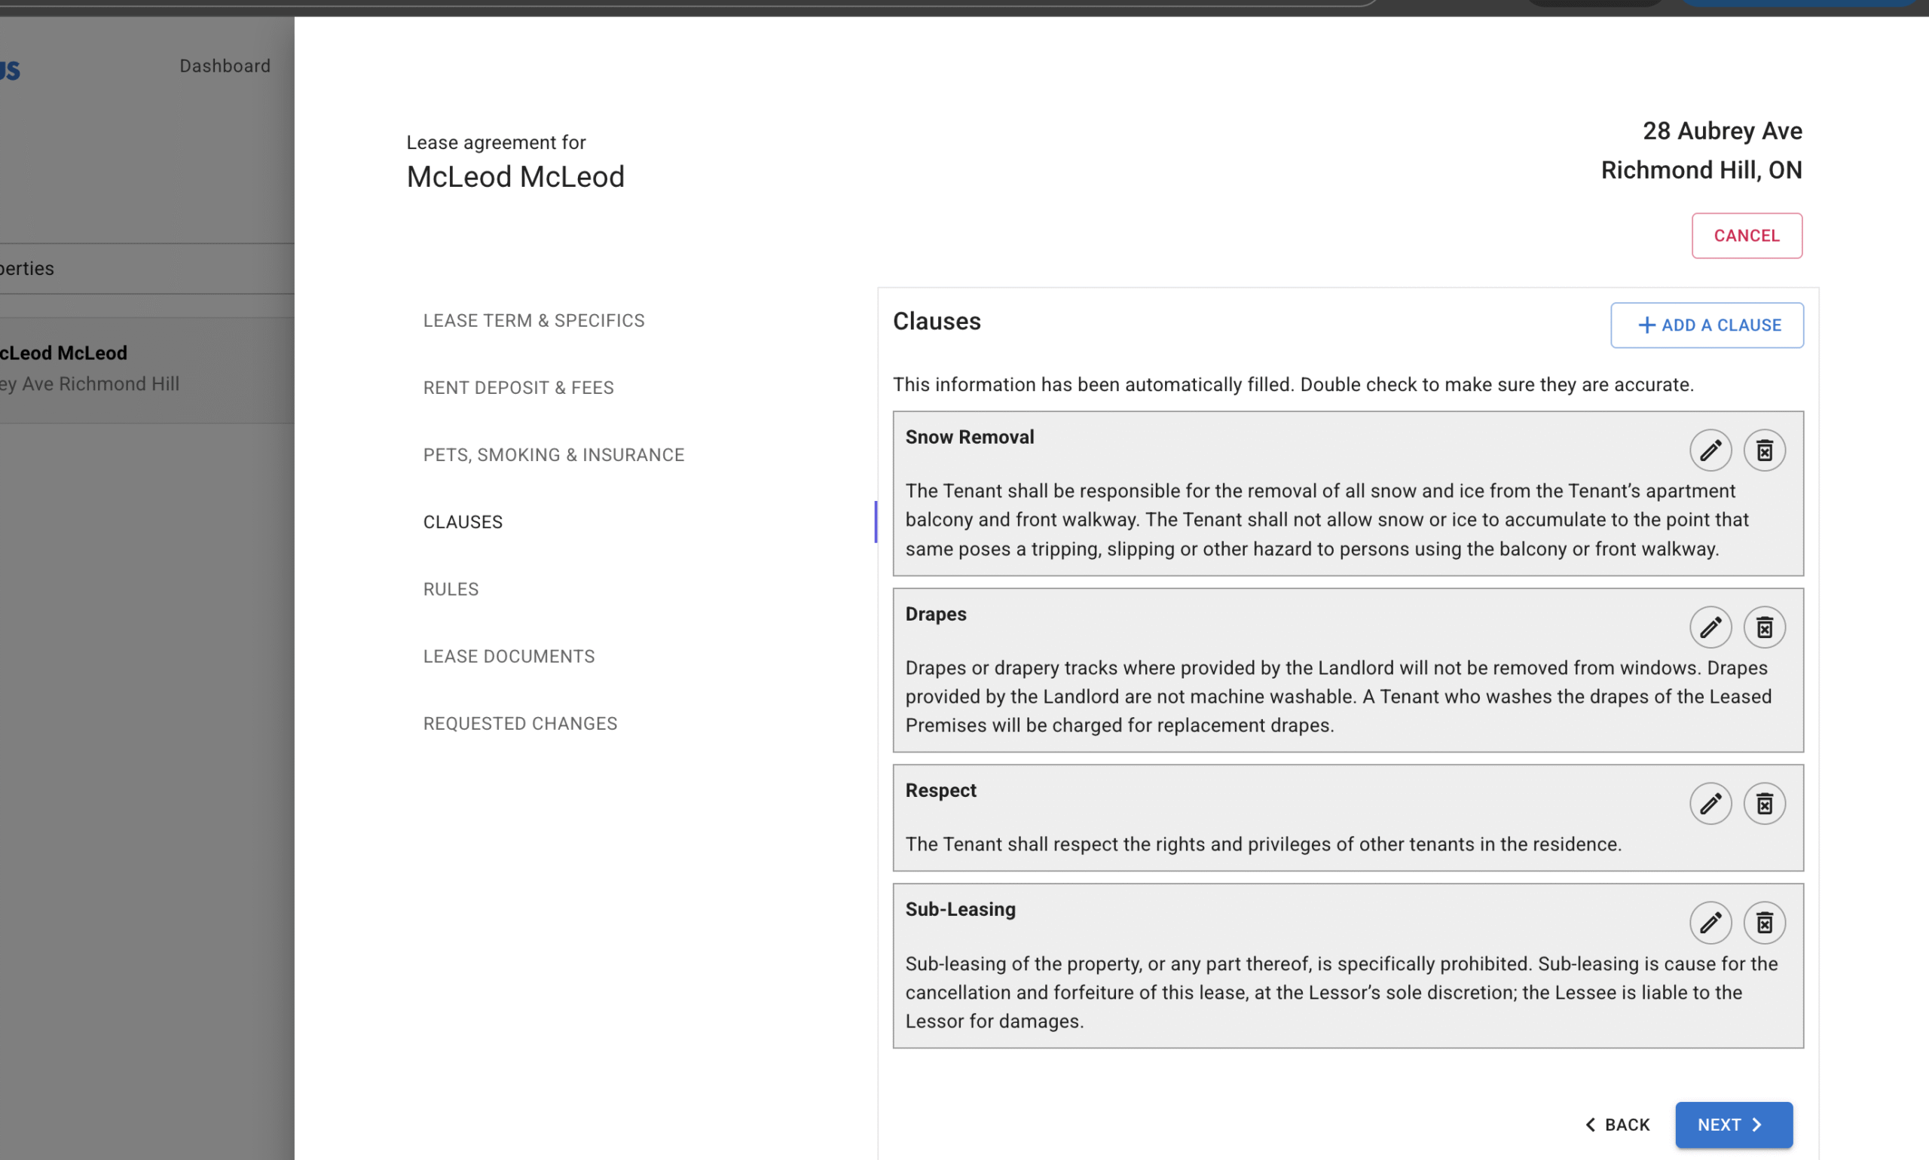Proceed with the Next button
This screenshot has width=1929, height=1160.
(x=1733, y=1124)
